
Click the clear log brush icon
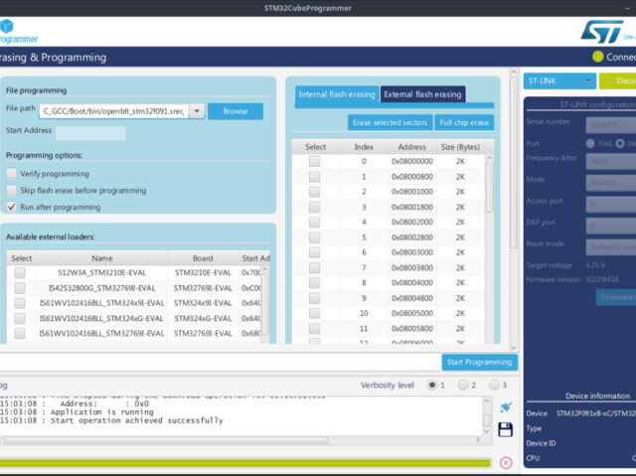pos(506,407)
